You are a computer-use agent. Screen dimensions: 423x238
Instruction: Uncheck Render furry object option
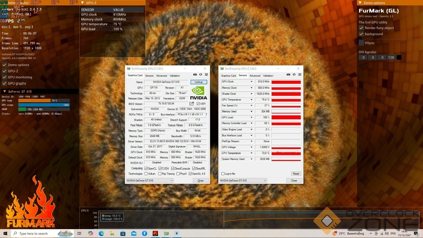click(361, 28)
